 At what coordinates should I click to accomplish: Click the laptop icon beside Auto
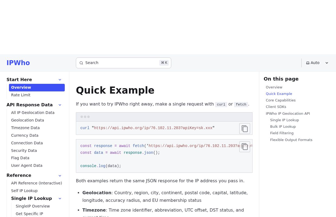point(308,63)
